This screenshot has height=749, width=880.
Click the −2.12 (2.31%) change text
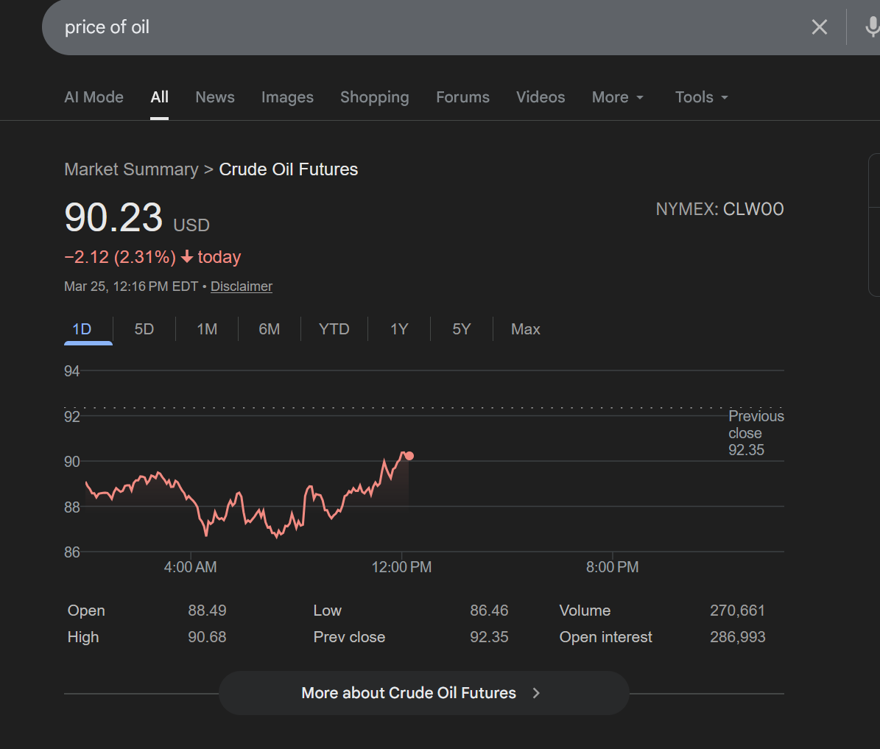(x=120, y=256)
